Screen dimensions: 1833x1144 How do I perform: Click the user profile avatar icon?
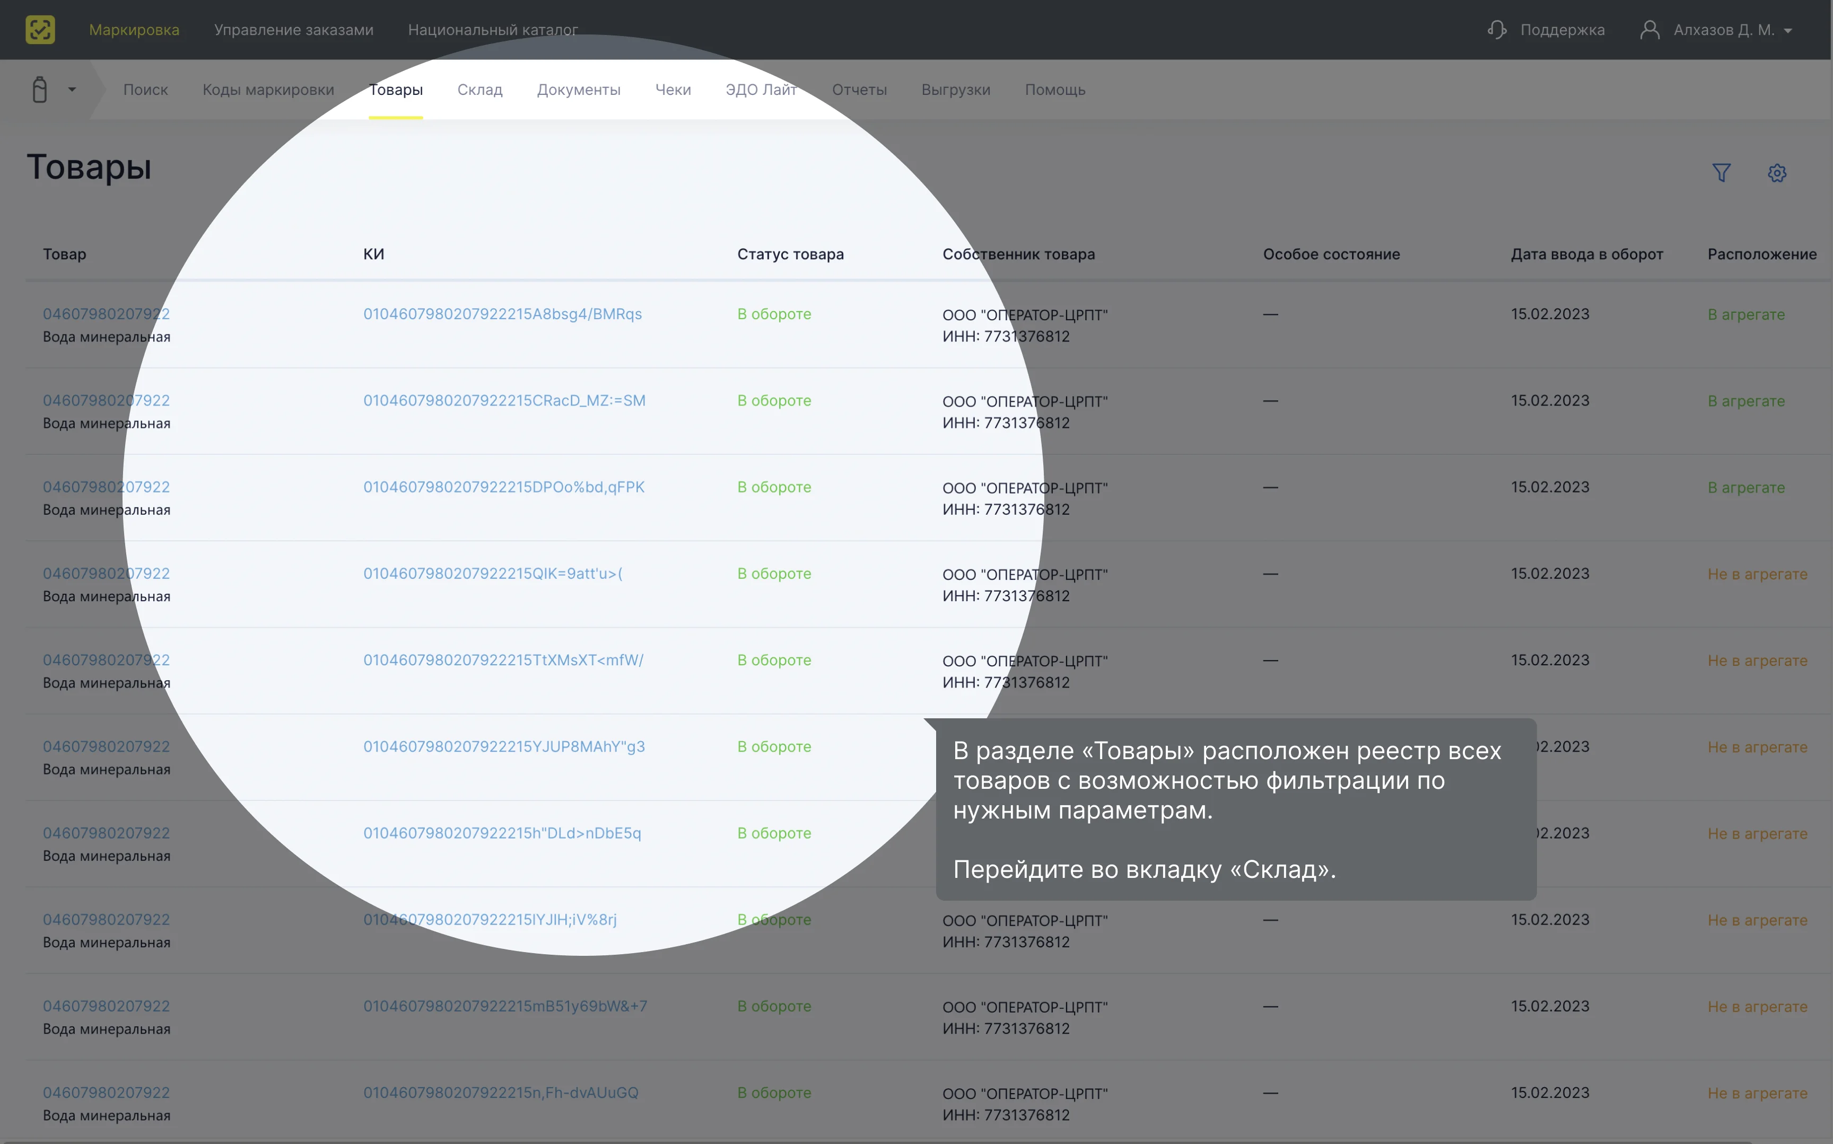(x=1650, y=30)
